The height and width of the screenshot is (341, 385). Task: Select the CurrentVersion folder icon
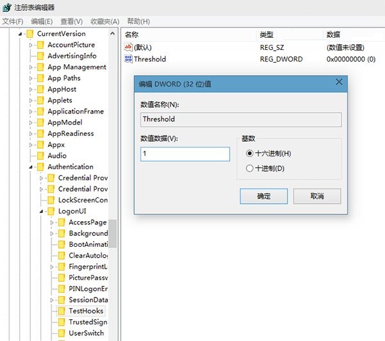click(x=30, y=34)
